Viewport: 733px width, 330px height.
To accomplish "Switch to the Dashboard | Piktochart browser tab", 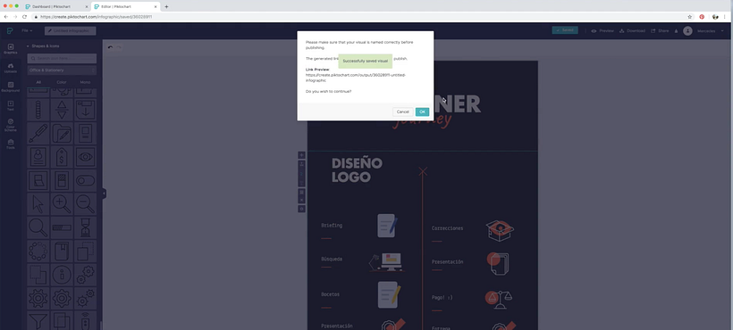I will coord(56,6).
